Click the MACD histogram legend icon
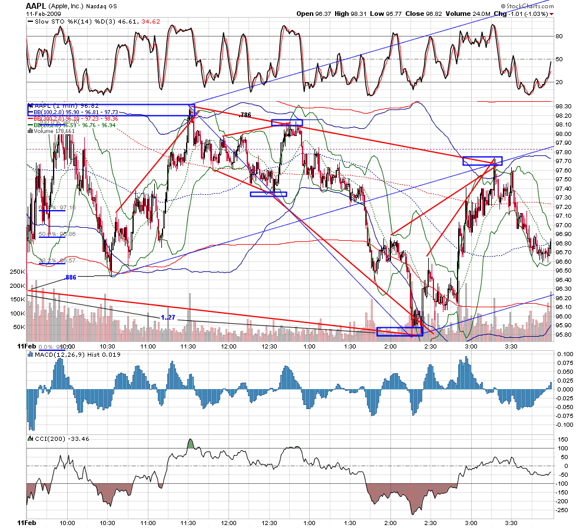 (x=30, y=355)
